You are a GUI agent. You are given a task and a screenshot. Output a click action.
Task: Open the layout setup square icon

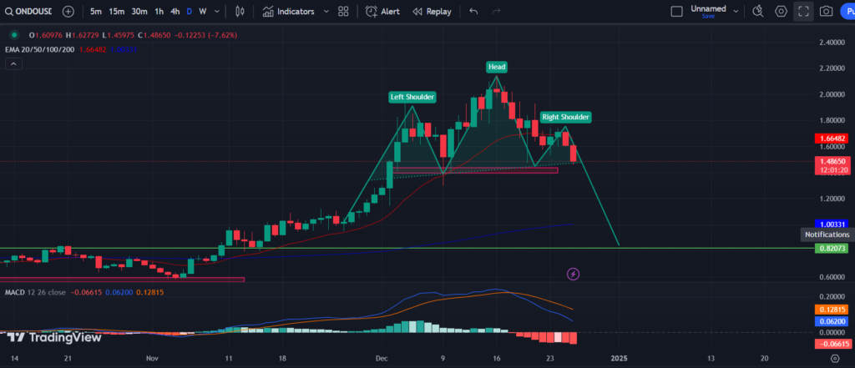(x=676, y=12)
